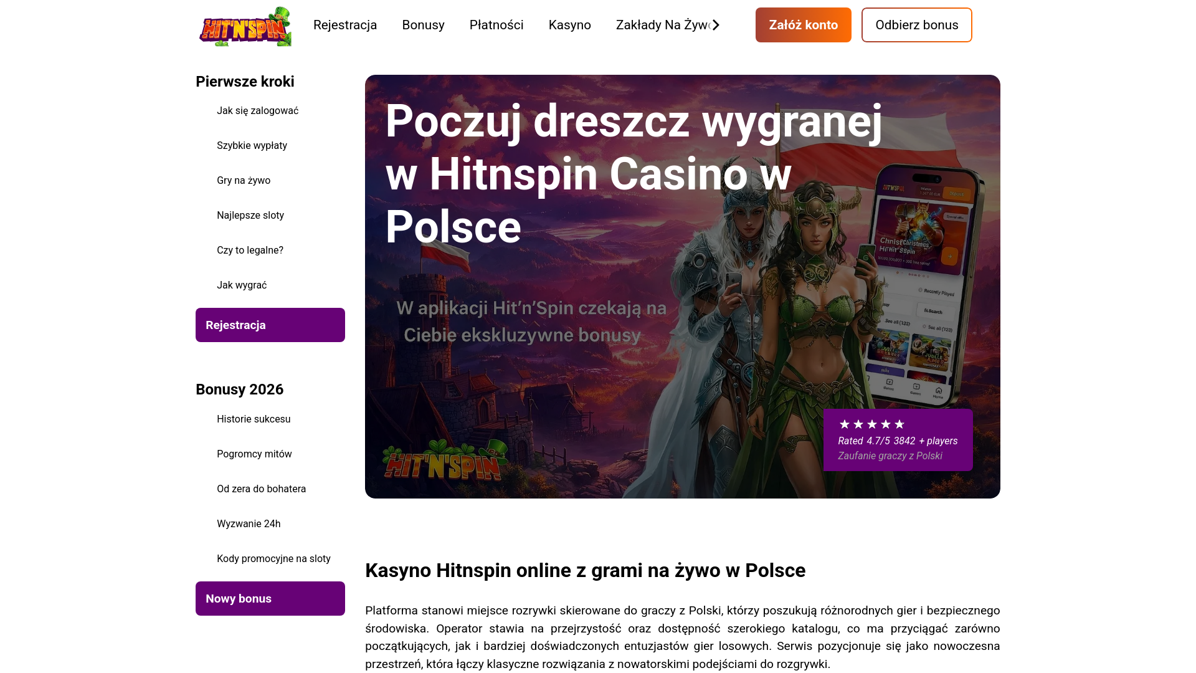Image resolution: width=1196 pixels, height=673 pixels.
Task: Click the Hit'n'Spin logo inside hero banner
Action: pos(445,460)
